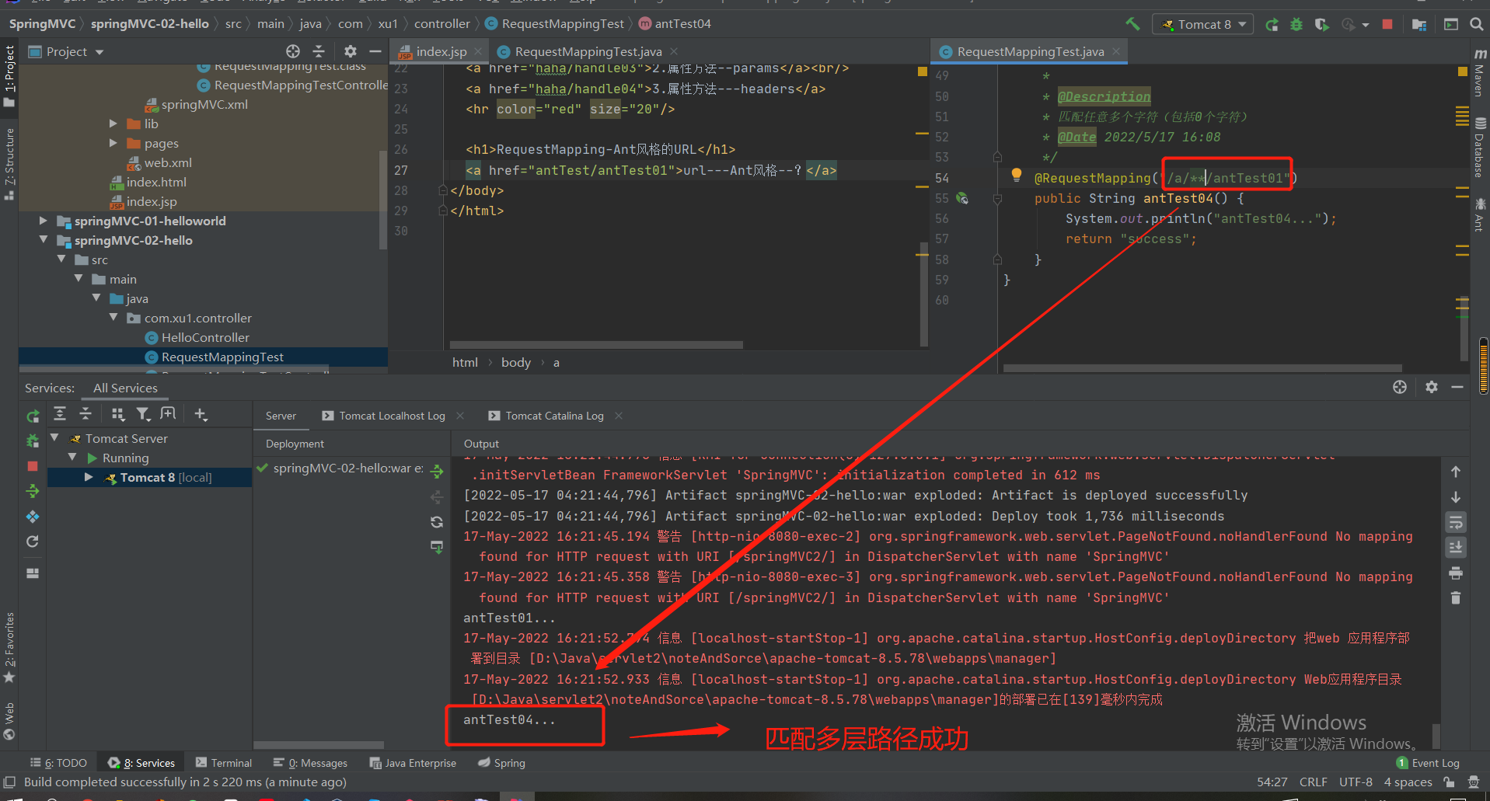
Task: Stop Tomcat from Services sidebar
Action: point(33,466)
